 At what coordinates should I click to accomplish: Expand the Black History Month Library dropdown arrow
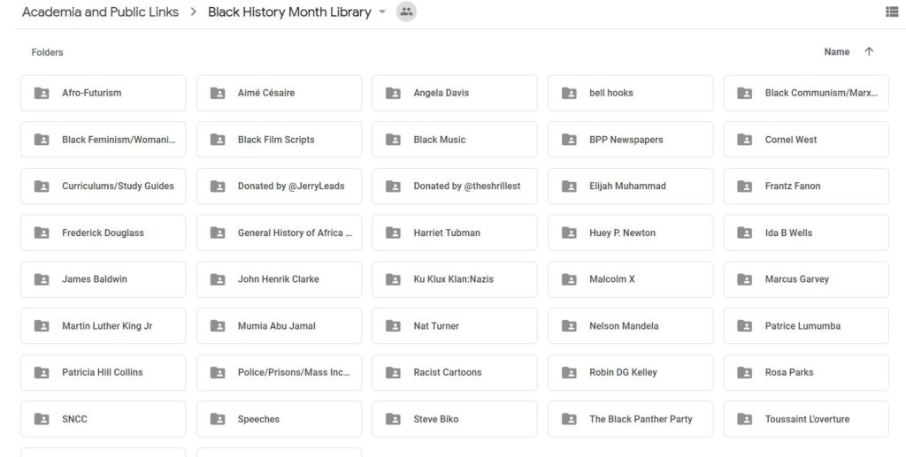pyautogui.click(x=382, y=12)
